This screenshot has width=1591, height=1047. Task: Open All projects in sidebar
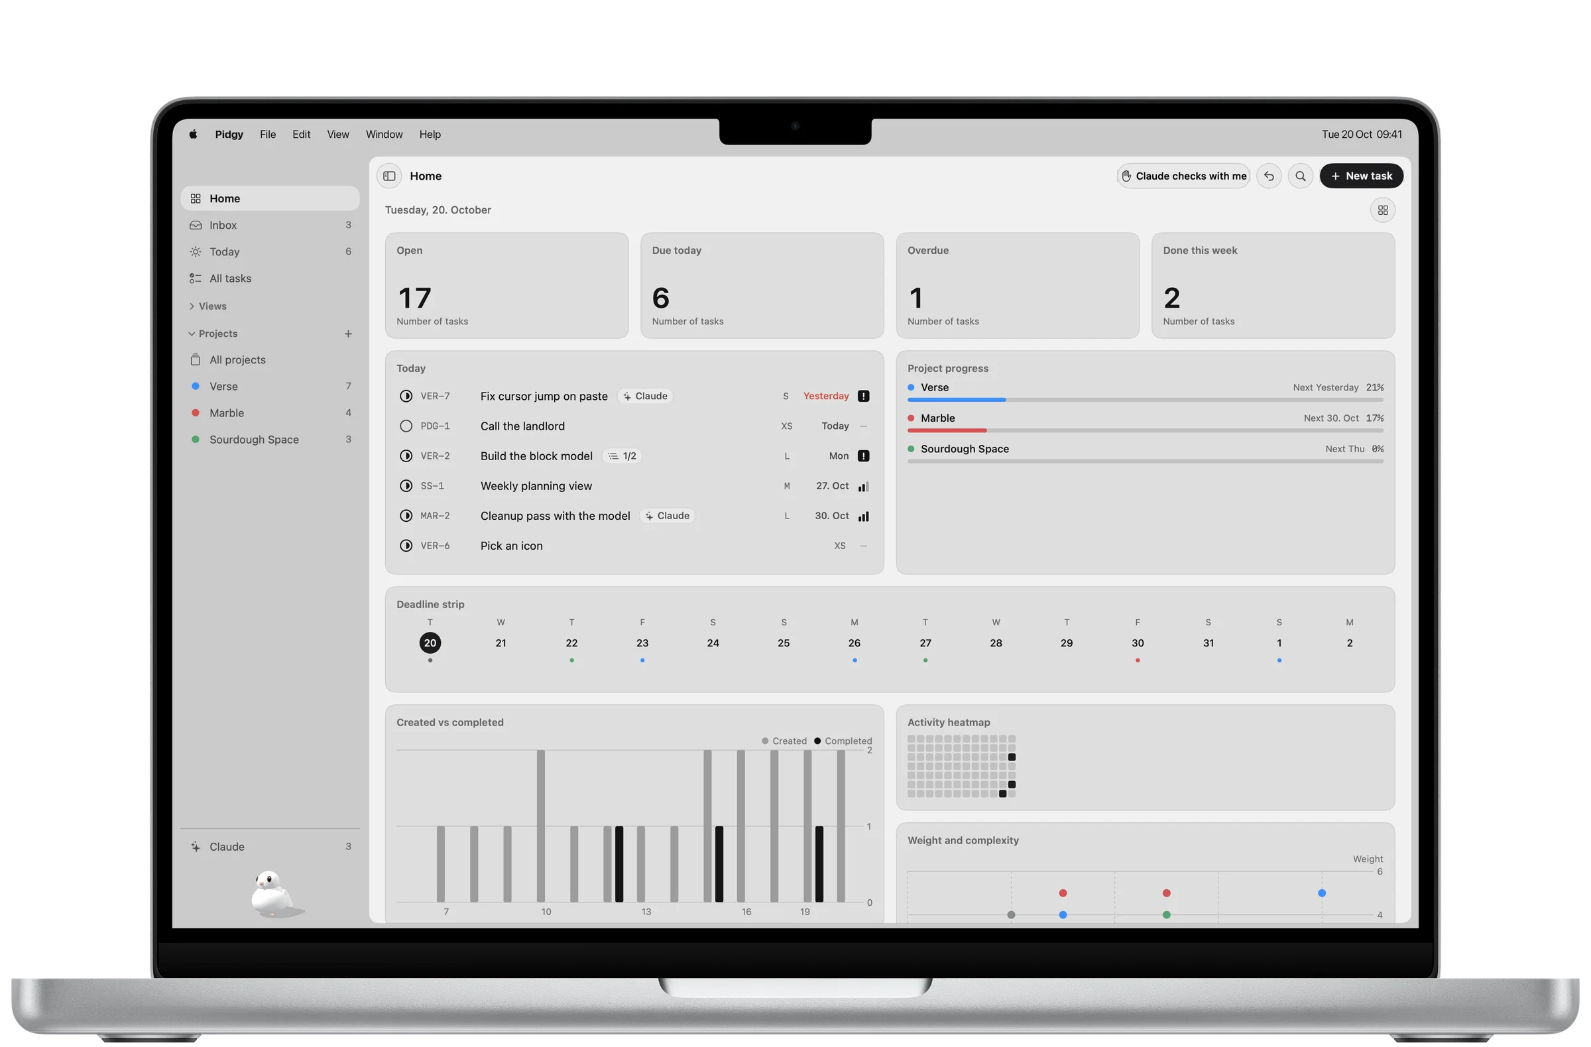tap(270, 359)
